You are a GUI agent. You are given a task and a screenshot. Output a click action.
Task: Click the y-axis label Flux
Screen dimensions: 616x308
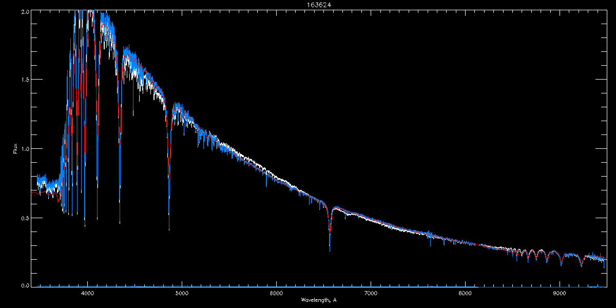(15, 149)
